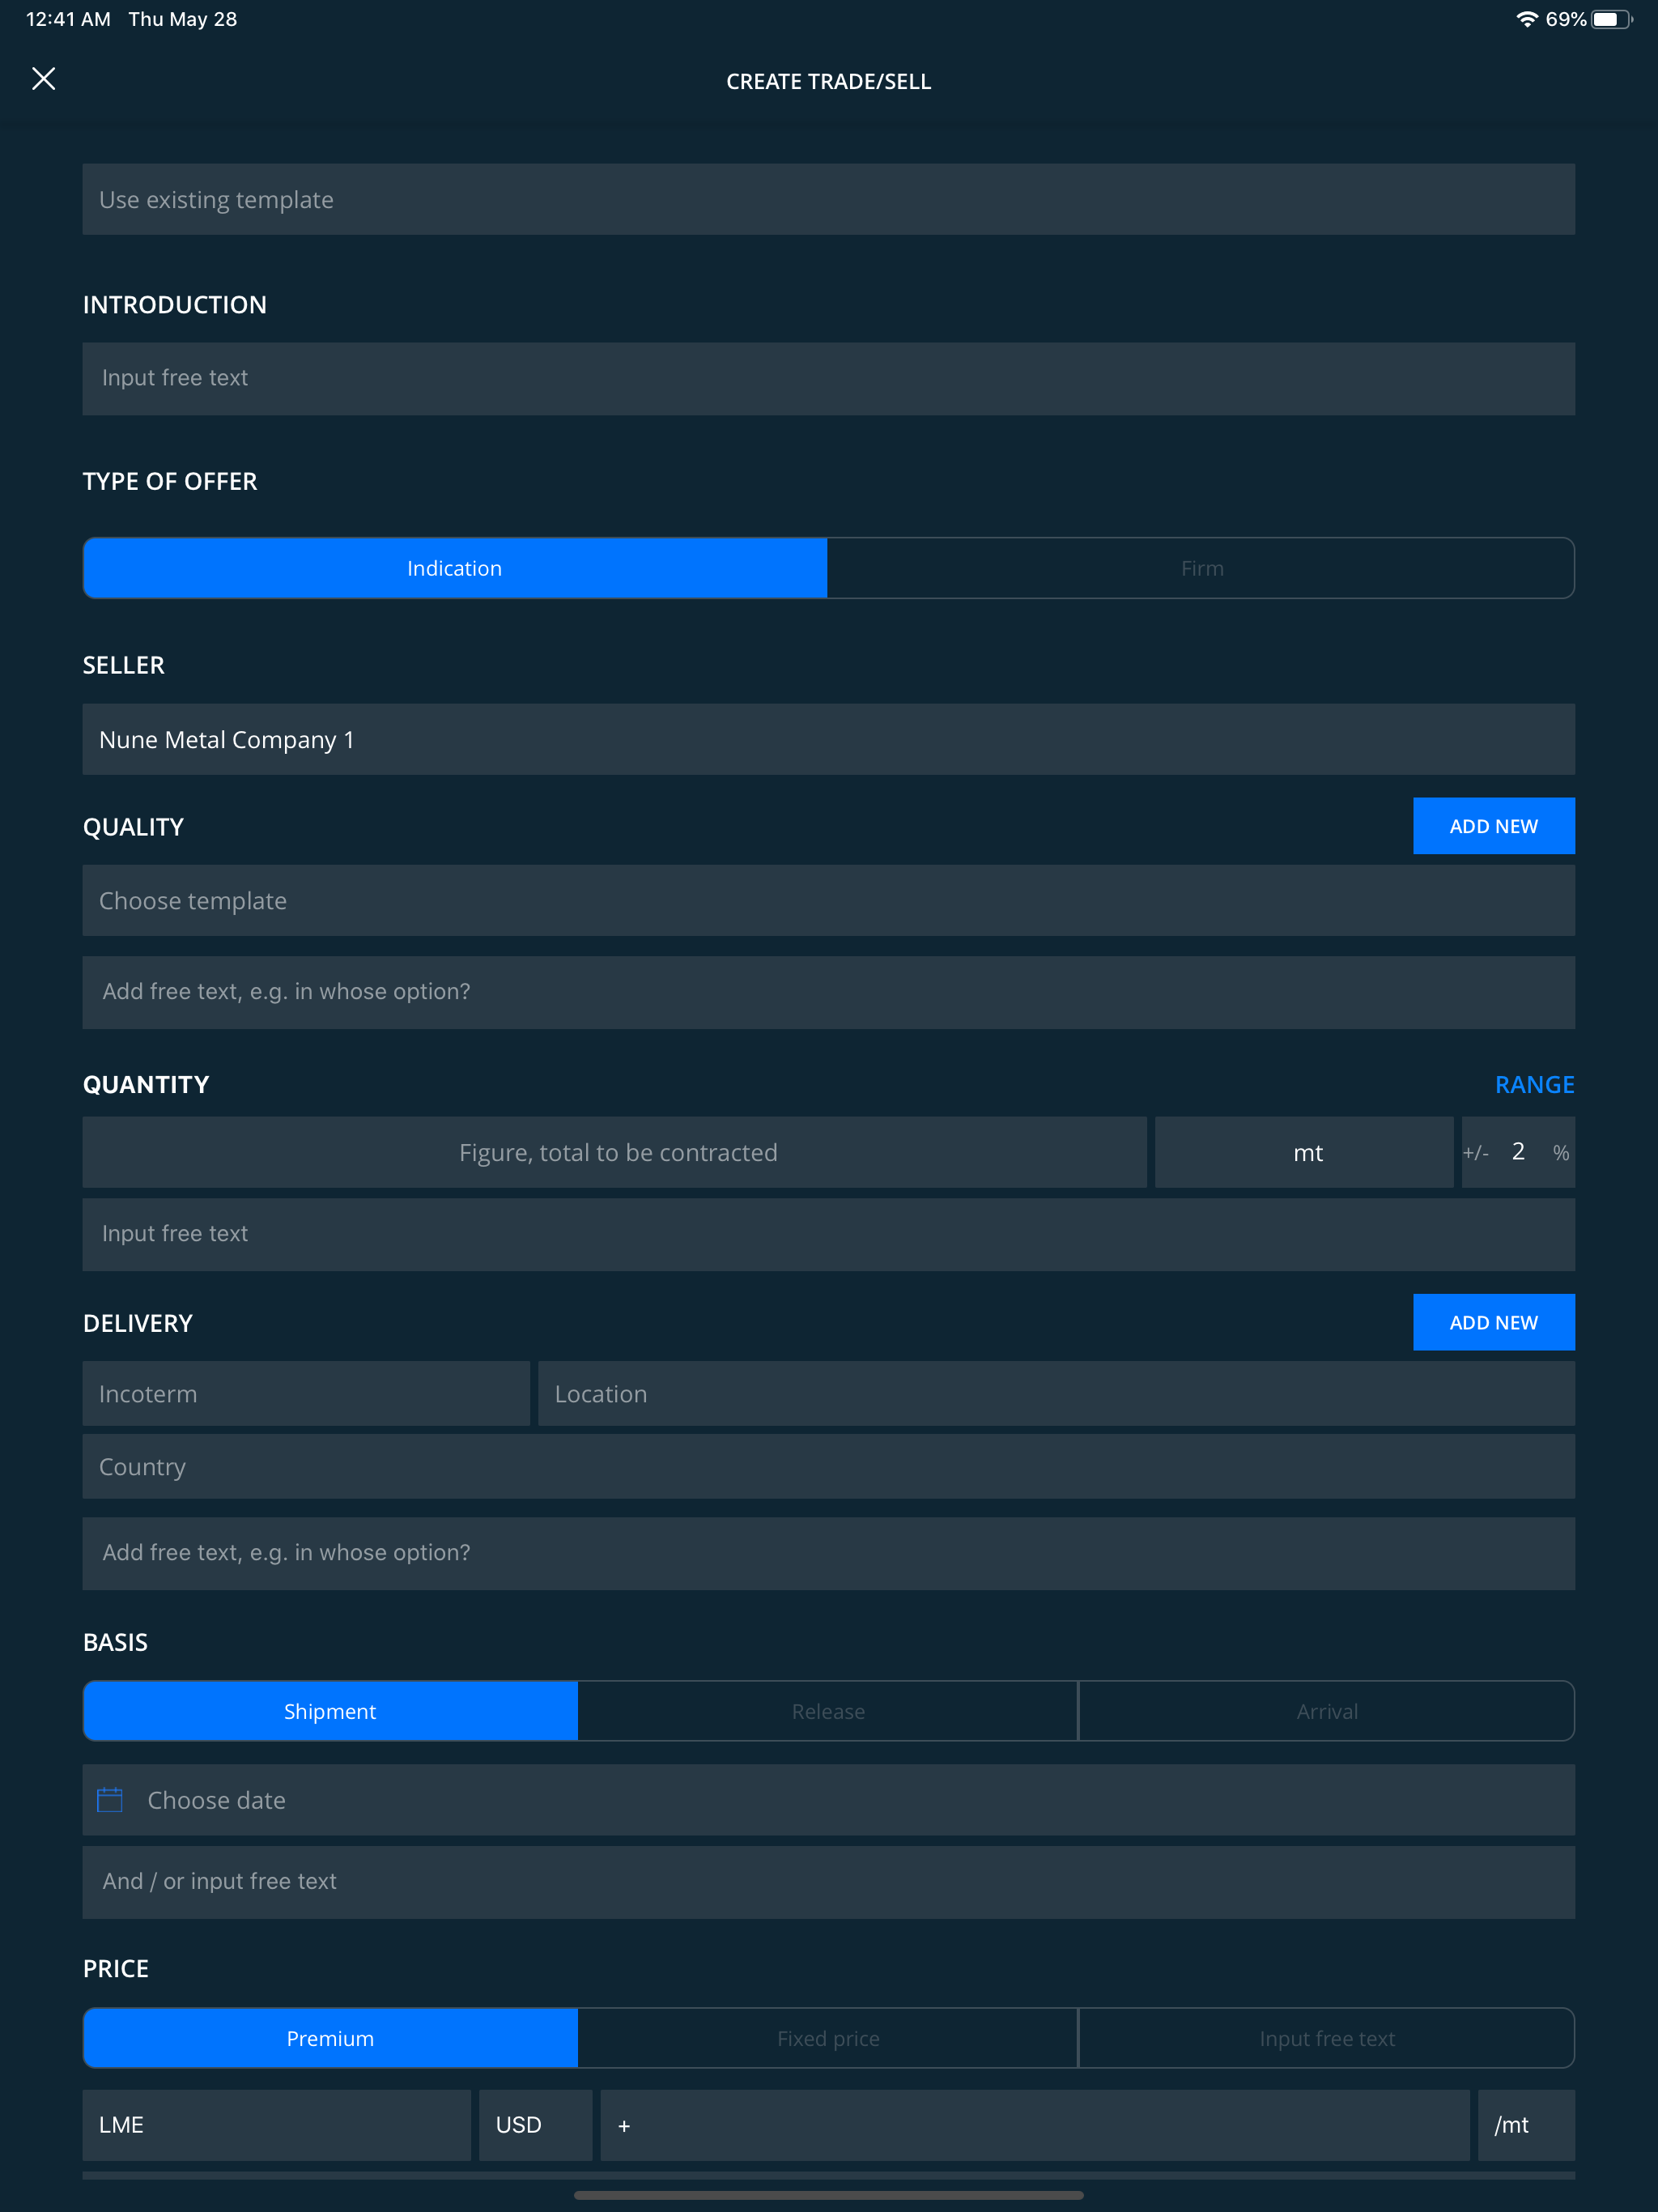Open the Choose date picker field

tap(828, 1799)
